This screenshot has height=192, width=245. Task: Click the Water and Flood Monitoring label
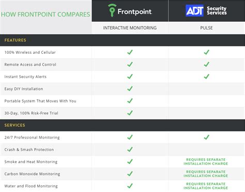coord(31,186)
